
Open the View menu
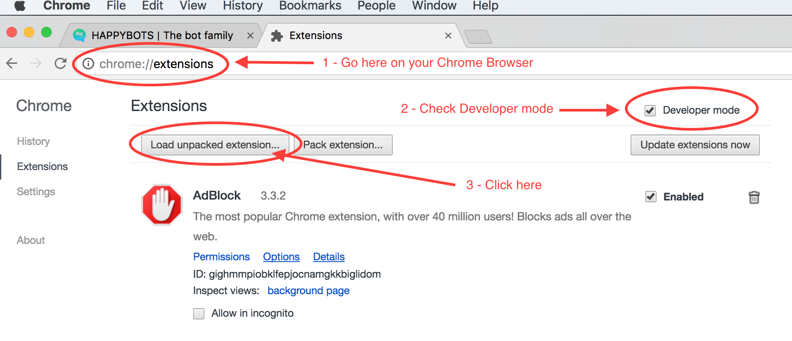193,6
